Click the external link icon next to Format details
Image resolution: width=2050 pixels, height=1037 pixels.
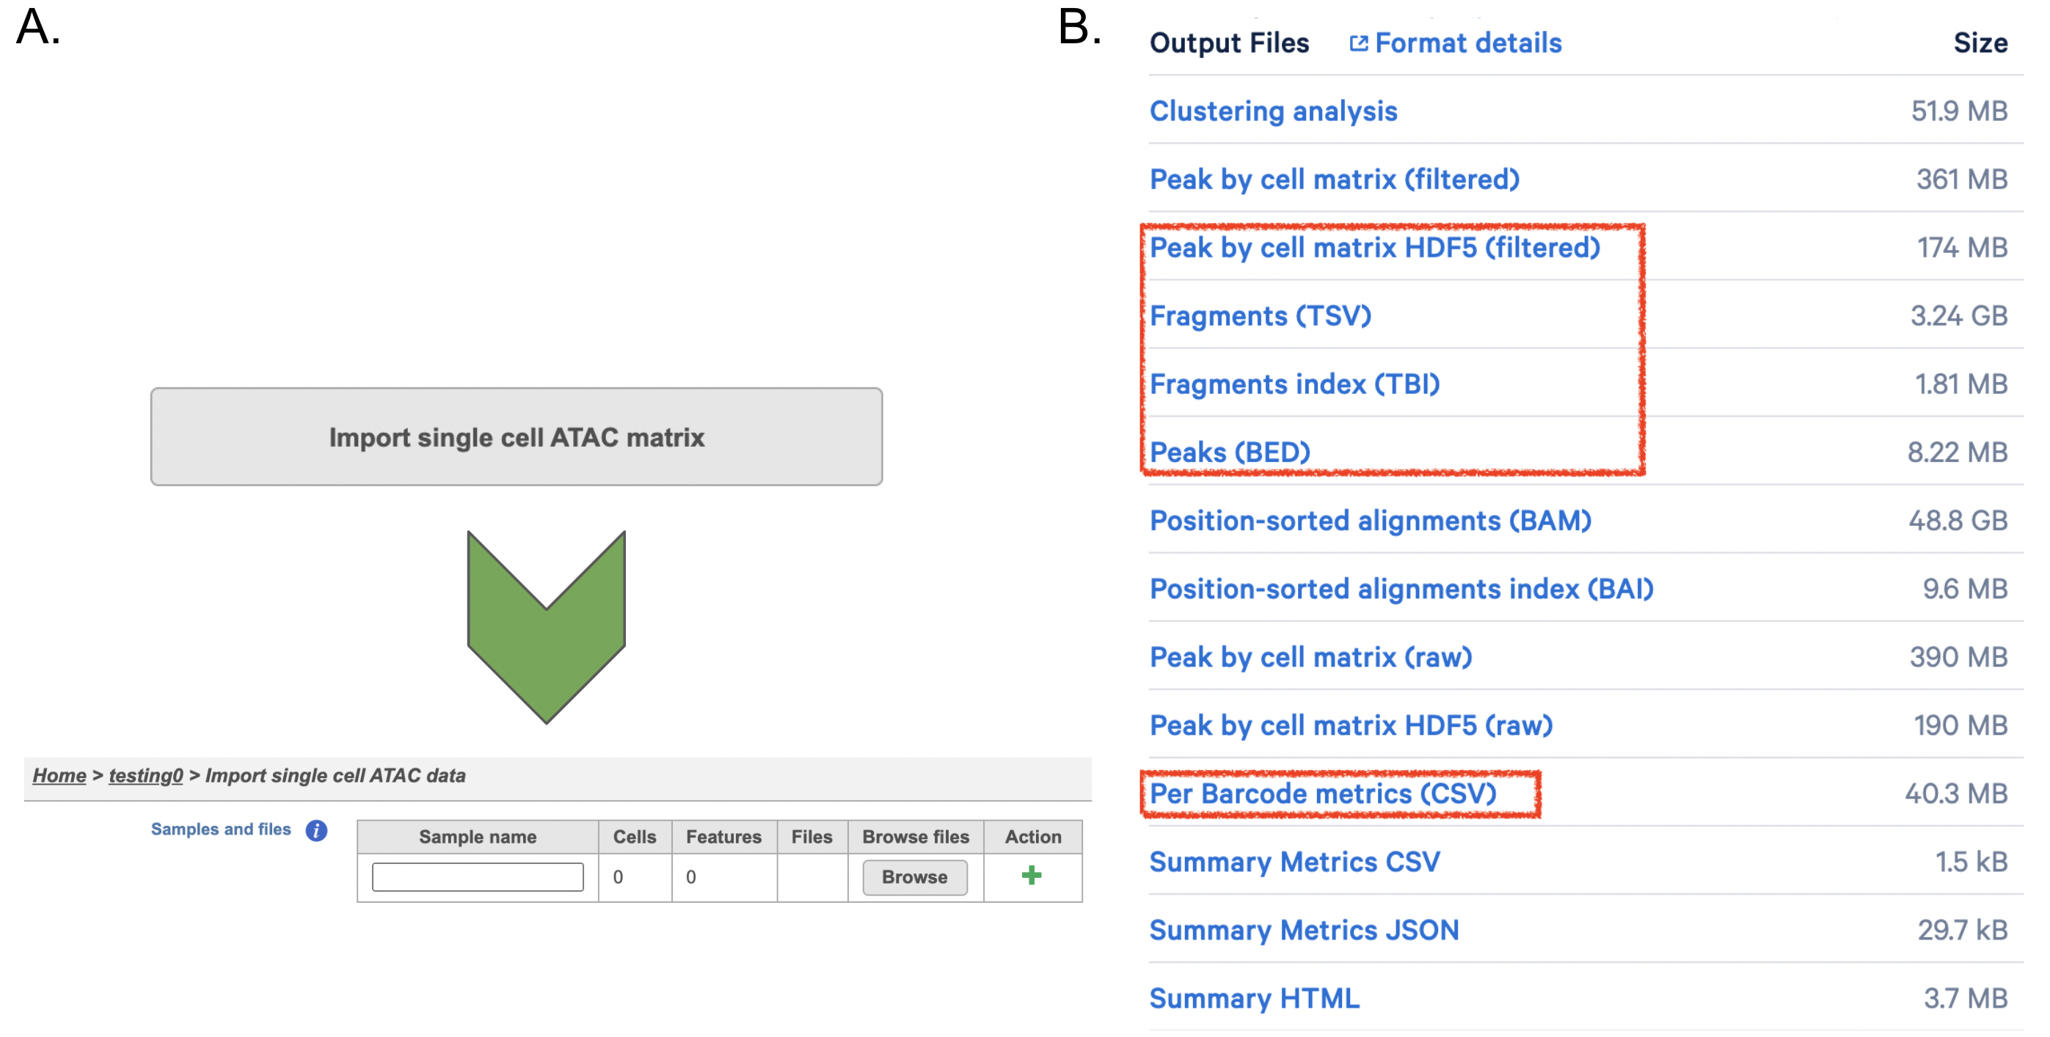coord(1358,43)
